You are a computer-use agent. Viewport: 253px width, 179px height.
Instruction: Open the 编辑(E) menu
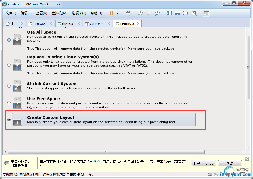[x=26, y=13]
